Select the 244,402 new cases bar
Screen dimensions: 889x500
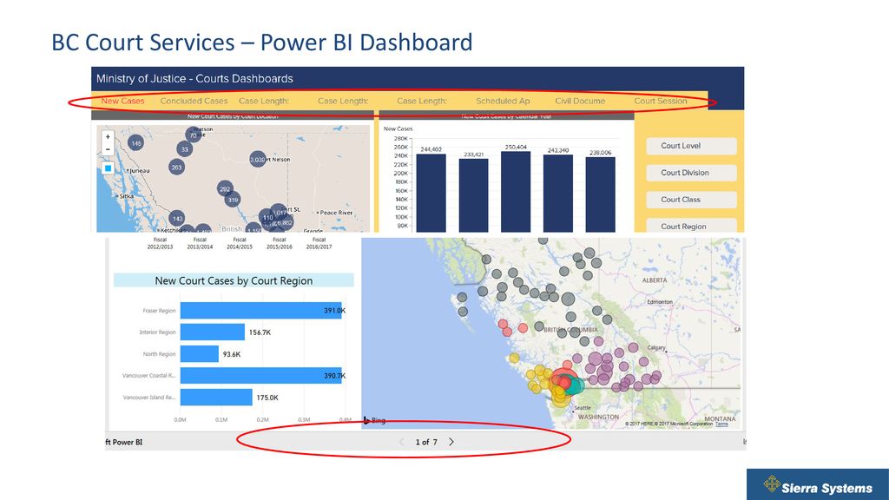431,193
